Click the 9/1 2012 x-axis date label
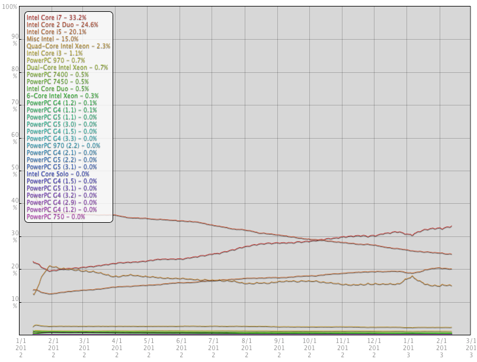Viewport: 477px width, 362px height. tap(279, 348)
